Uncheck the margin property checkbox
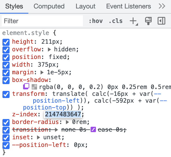Viewport: 171px width, 157px height. 6,73
